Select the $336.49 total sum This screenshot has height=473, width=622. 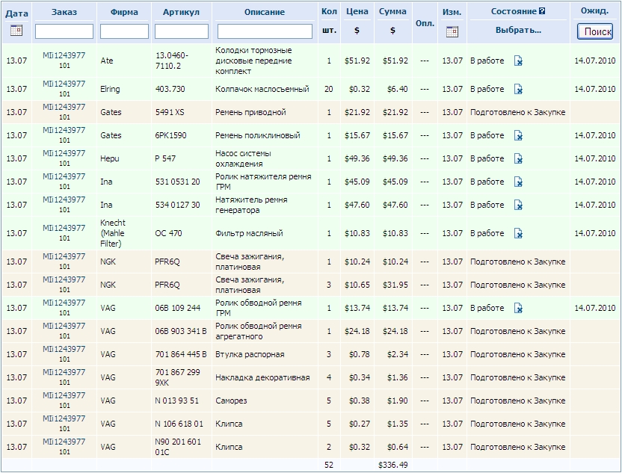click(x=392, y=465)
